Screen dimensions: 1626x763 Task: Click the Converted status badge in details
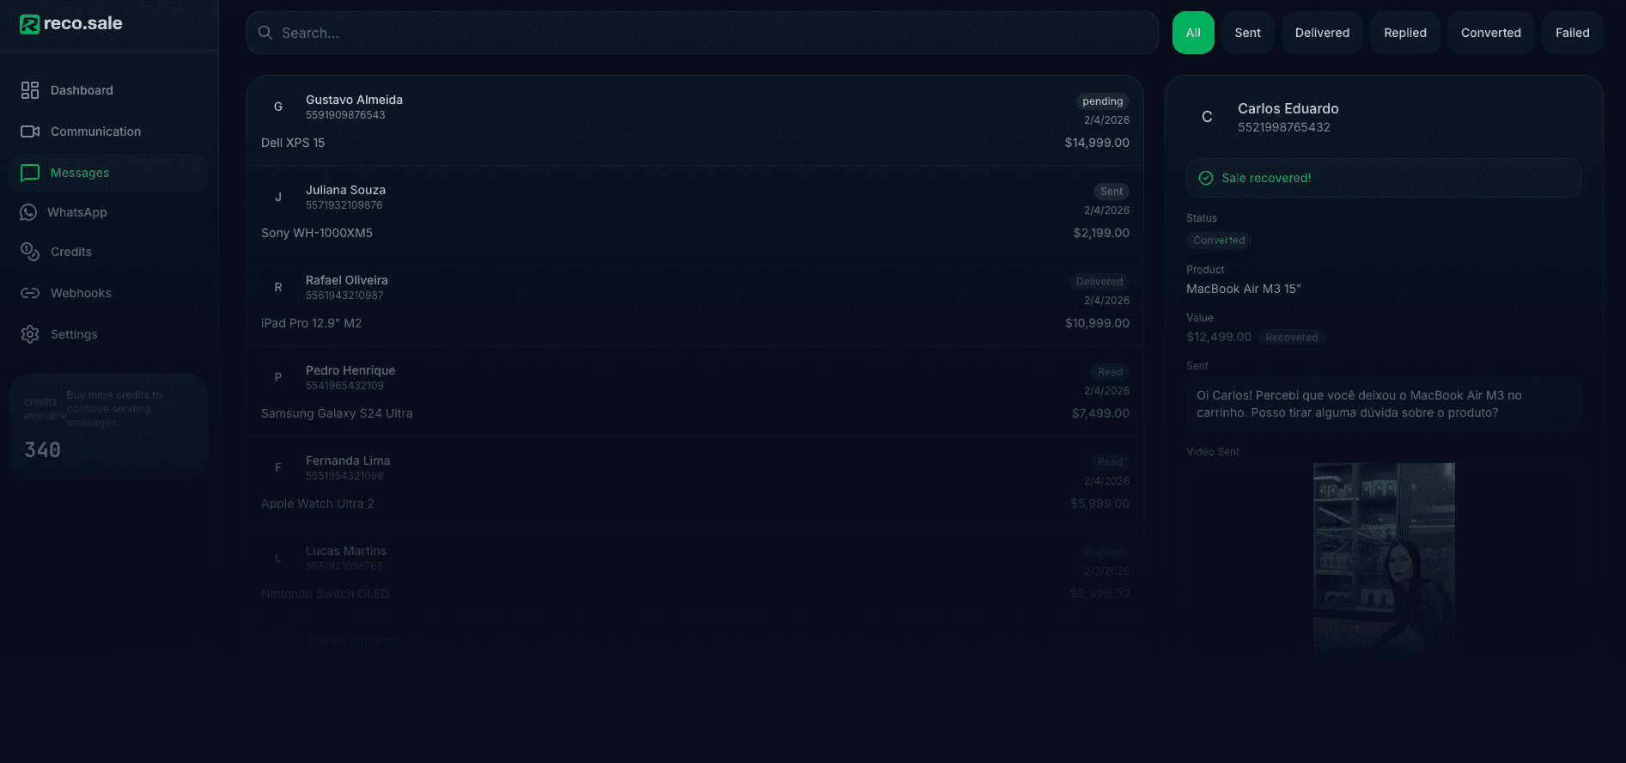tap(1219, 241)
